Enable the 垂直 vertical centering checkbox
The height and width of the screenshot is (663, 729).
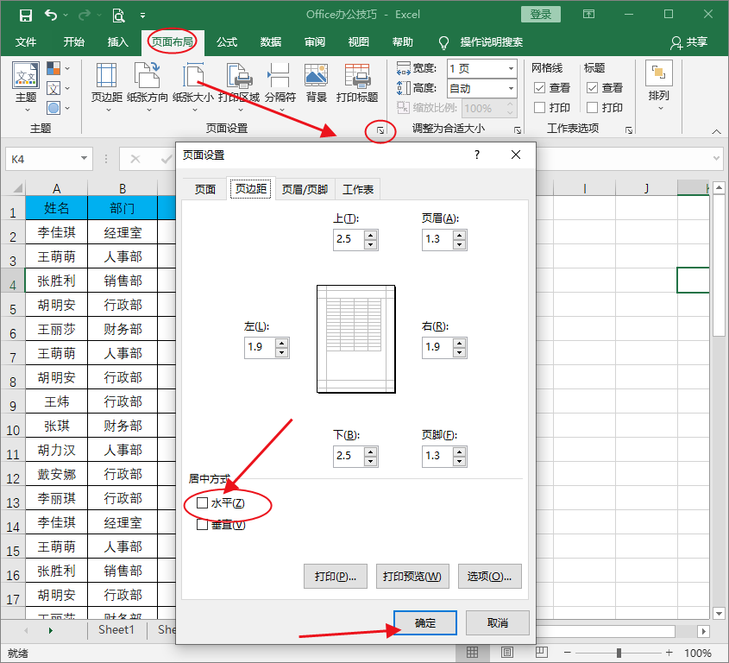point(203,525)
